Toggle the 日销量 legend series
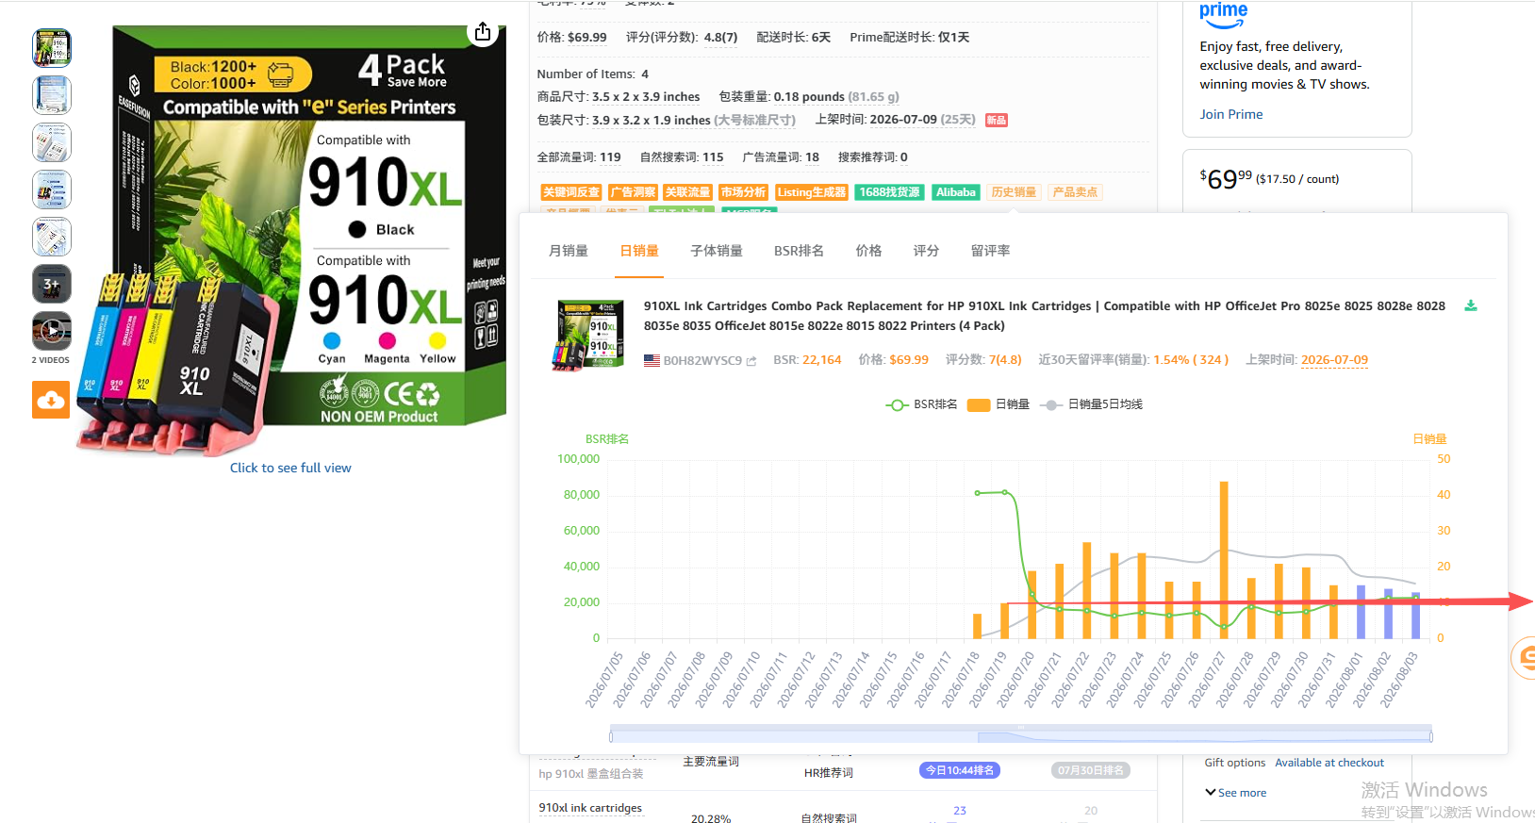 pos(999,404)
